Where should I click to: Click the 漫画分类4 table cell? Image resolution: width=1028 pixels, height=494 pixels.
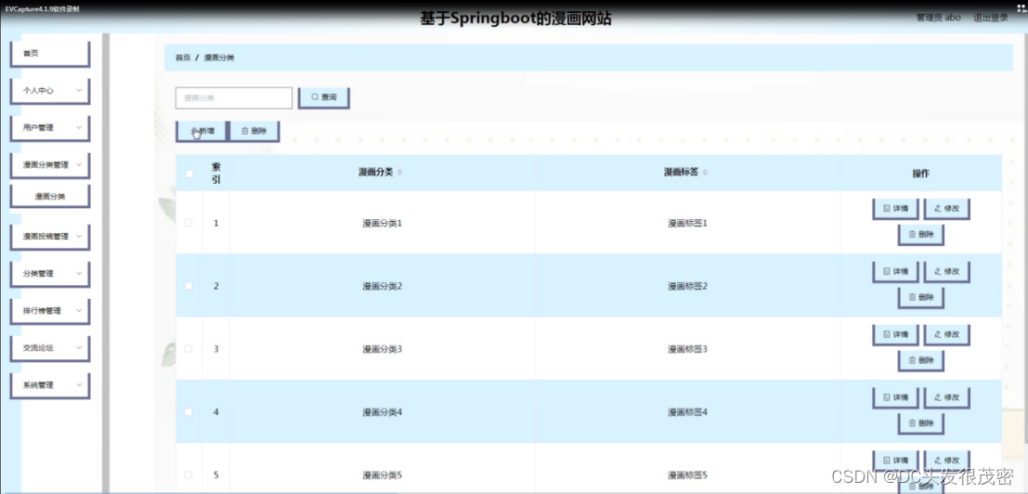tap(383, 412)
